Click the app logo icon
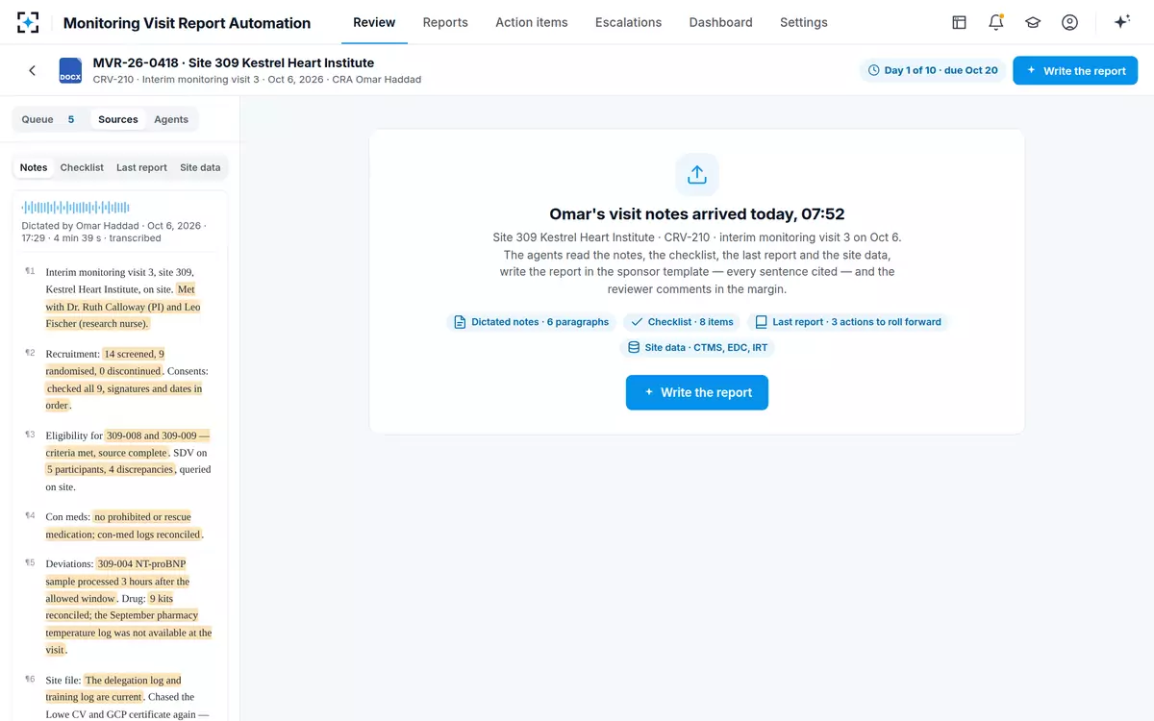This screenshot has width=1154, height=721. coord(28,22)
